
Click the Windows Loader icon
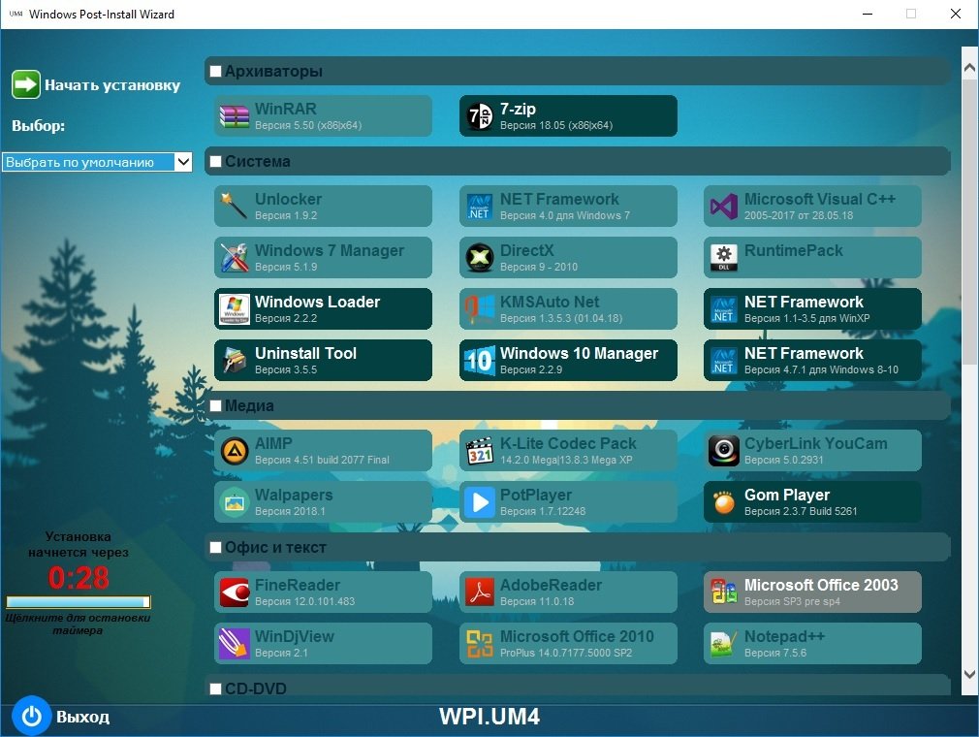[235, 308]
